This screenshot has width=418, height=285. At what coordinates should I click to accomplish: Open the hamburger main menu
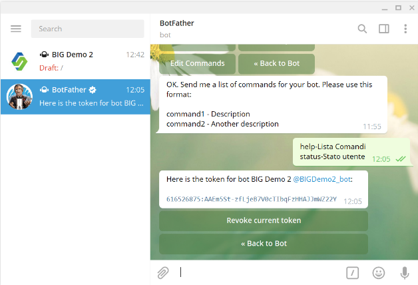coord(16,29)
